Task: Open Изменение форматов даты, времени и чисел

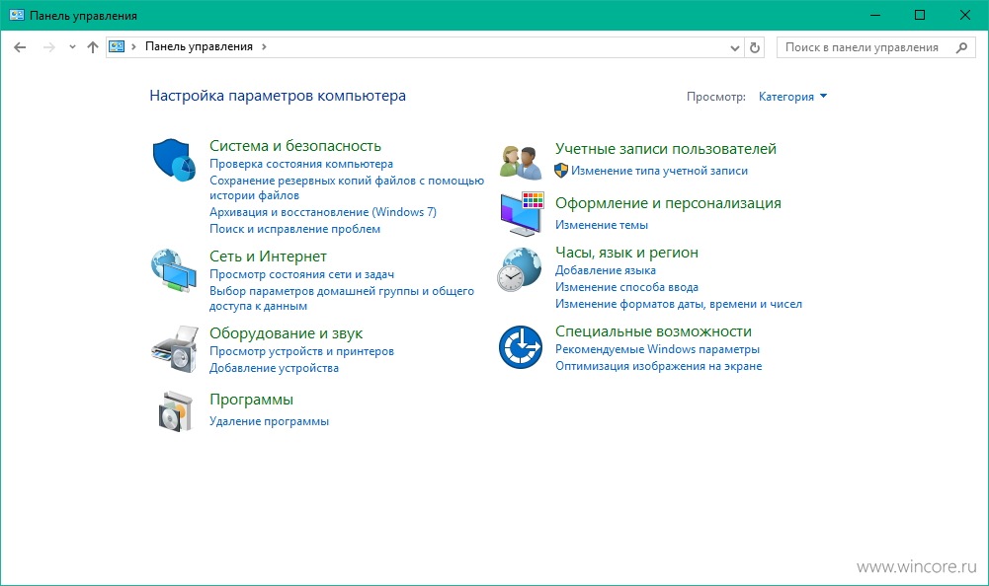Action: 678,304
